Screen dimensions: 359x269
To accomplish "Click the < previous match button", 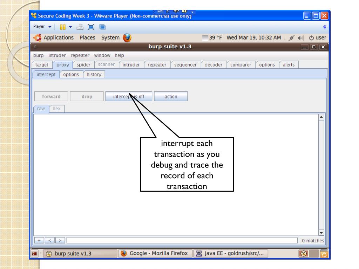I will tap(50, 240).
